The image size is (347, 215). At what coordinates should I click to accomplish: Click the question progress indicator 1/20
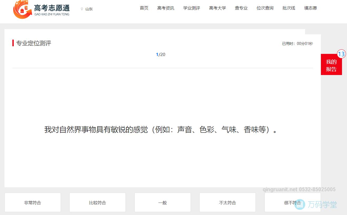click(x=161, y=54)
